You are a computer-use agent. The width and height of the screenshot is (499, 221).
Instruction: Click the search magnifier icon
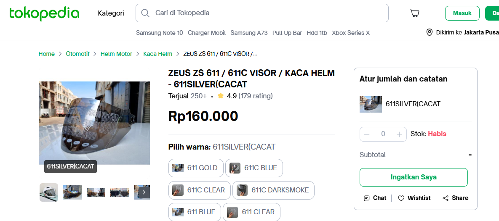coord(145,13)
